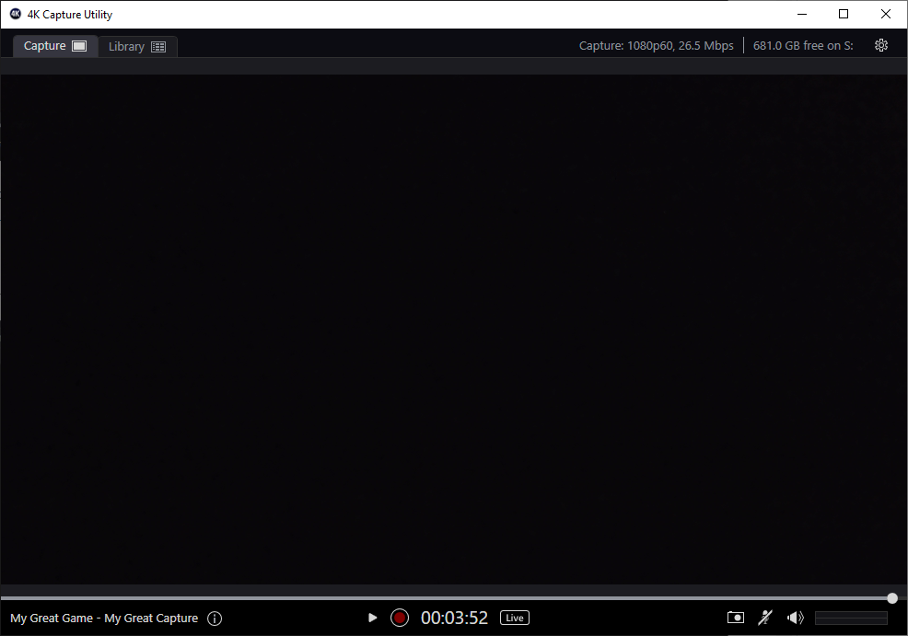Open capture settings via the 1080p60 status text
This screenshot has height=636, width=908.
click(x=656, y=44)
